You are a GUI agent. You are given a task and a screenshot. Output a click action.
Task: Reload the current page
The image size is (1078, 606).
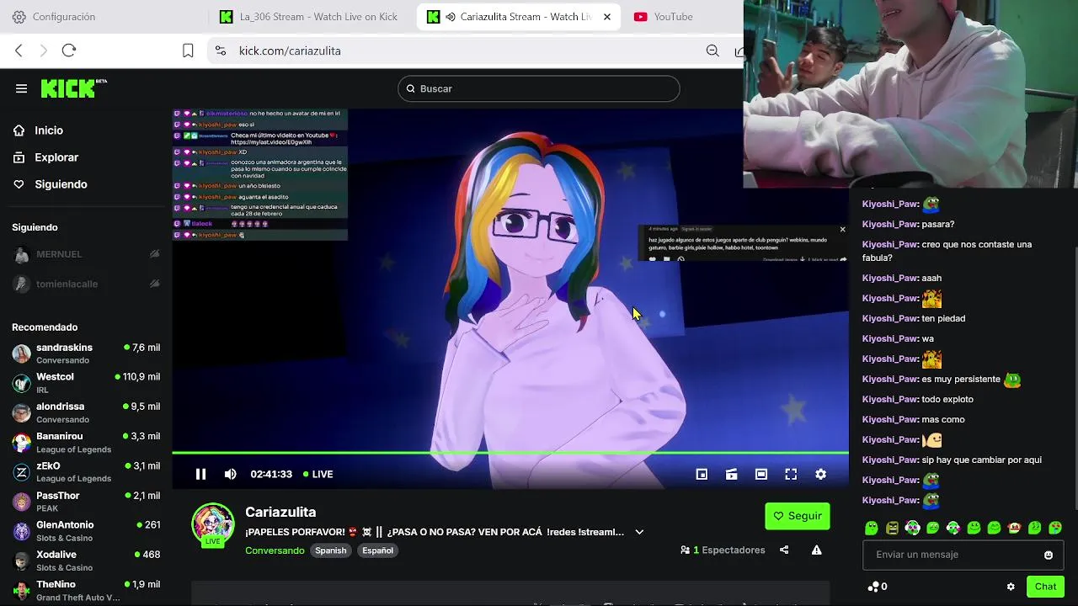[69, 50]
